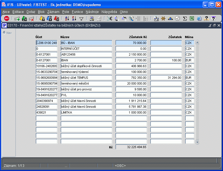Open the Editace menu

point(18,12)
